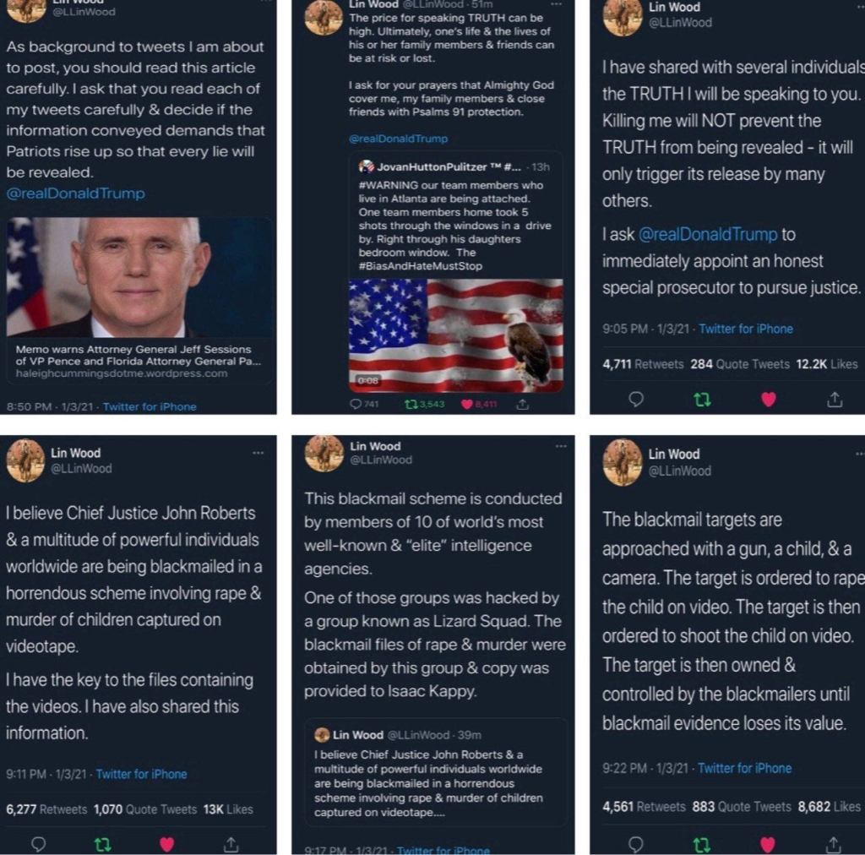This screenshot has height=855, width=865.
Task: Open the more options menu on John Roberts tweet
Action: [x=258, y=453]
